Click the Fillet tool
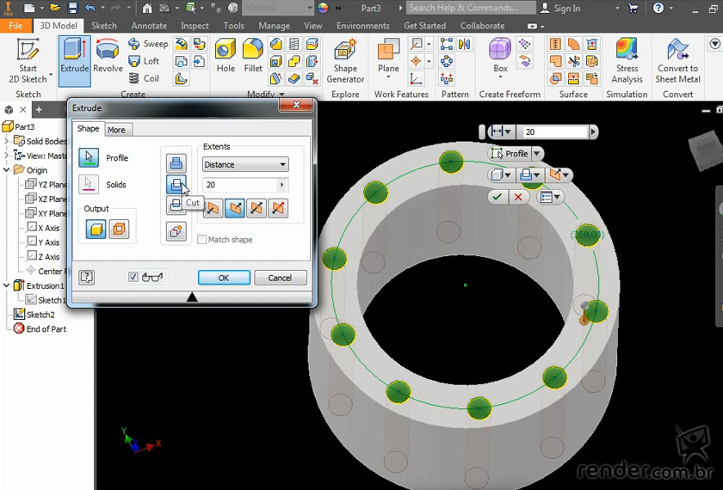Screen dimensions: 723x490 pos(253,56)
